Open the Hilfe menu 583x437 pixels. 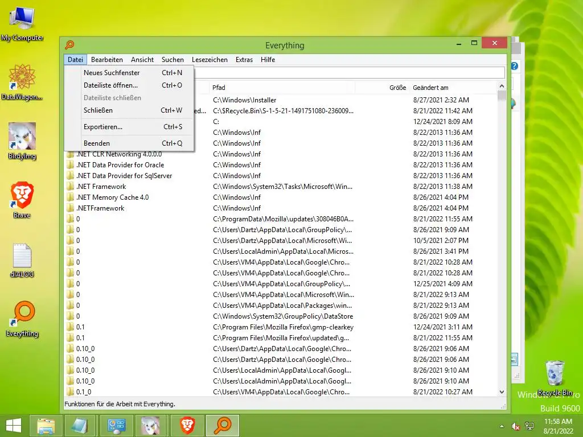click(268, 59)
